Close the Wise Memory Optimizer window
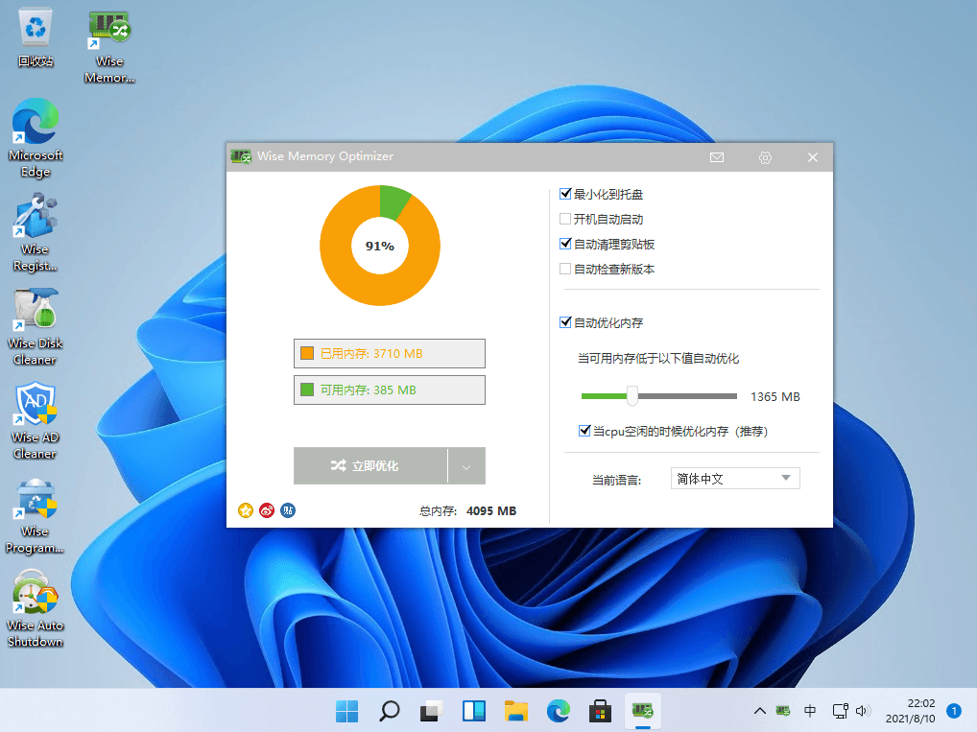This screenshot has width=977, height=732. point(813,157)
